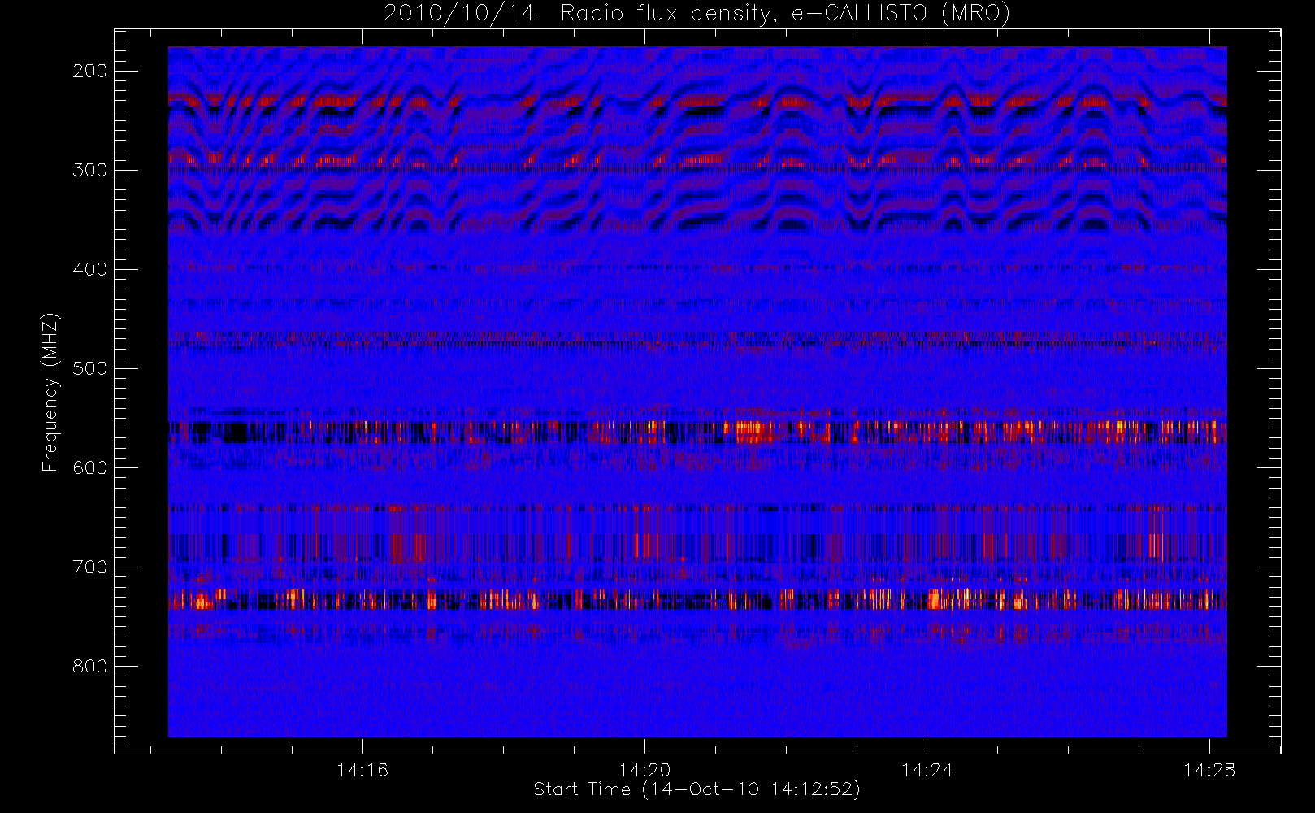
Task: Click the 200 frequency tick label
Action: tap(90, 71)
